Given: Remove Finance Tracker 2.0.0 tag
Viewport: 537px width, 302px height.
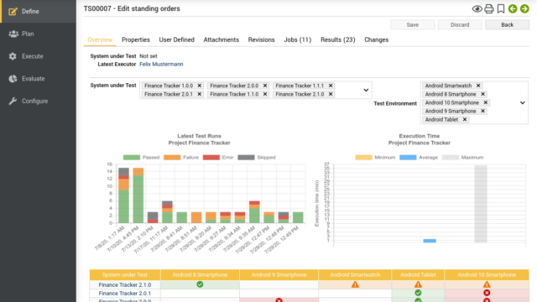Looking at the screenshot, I should 265,86.
